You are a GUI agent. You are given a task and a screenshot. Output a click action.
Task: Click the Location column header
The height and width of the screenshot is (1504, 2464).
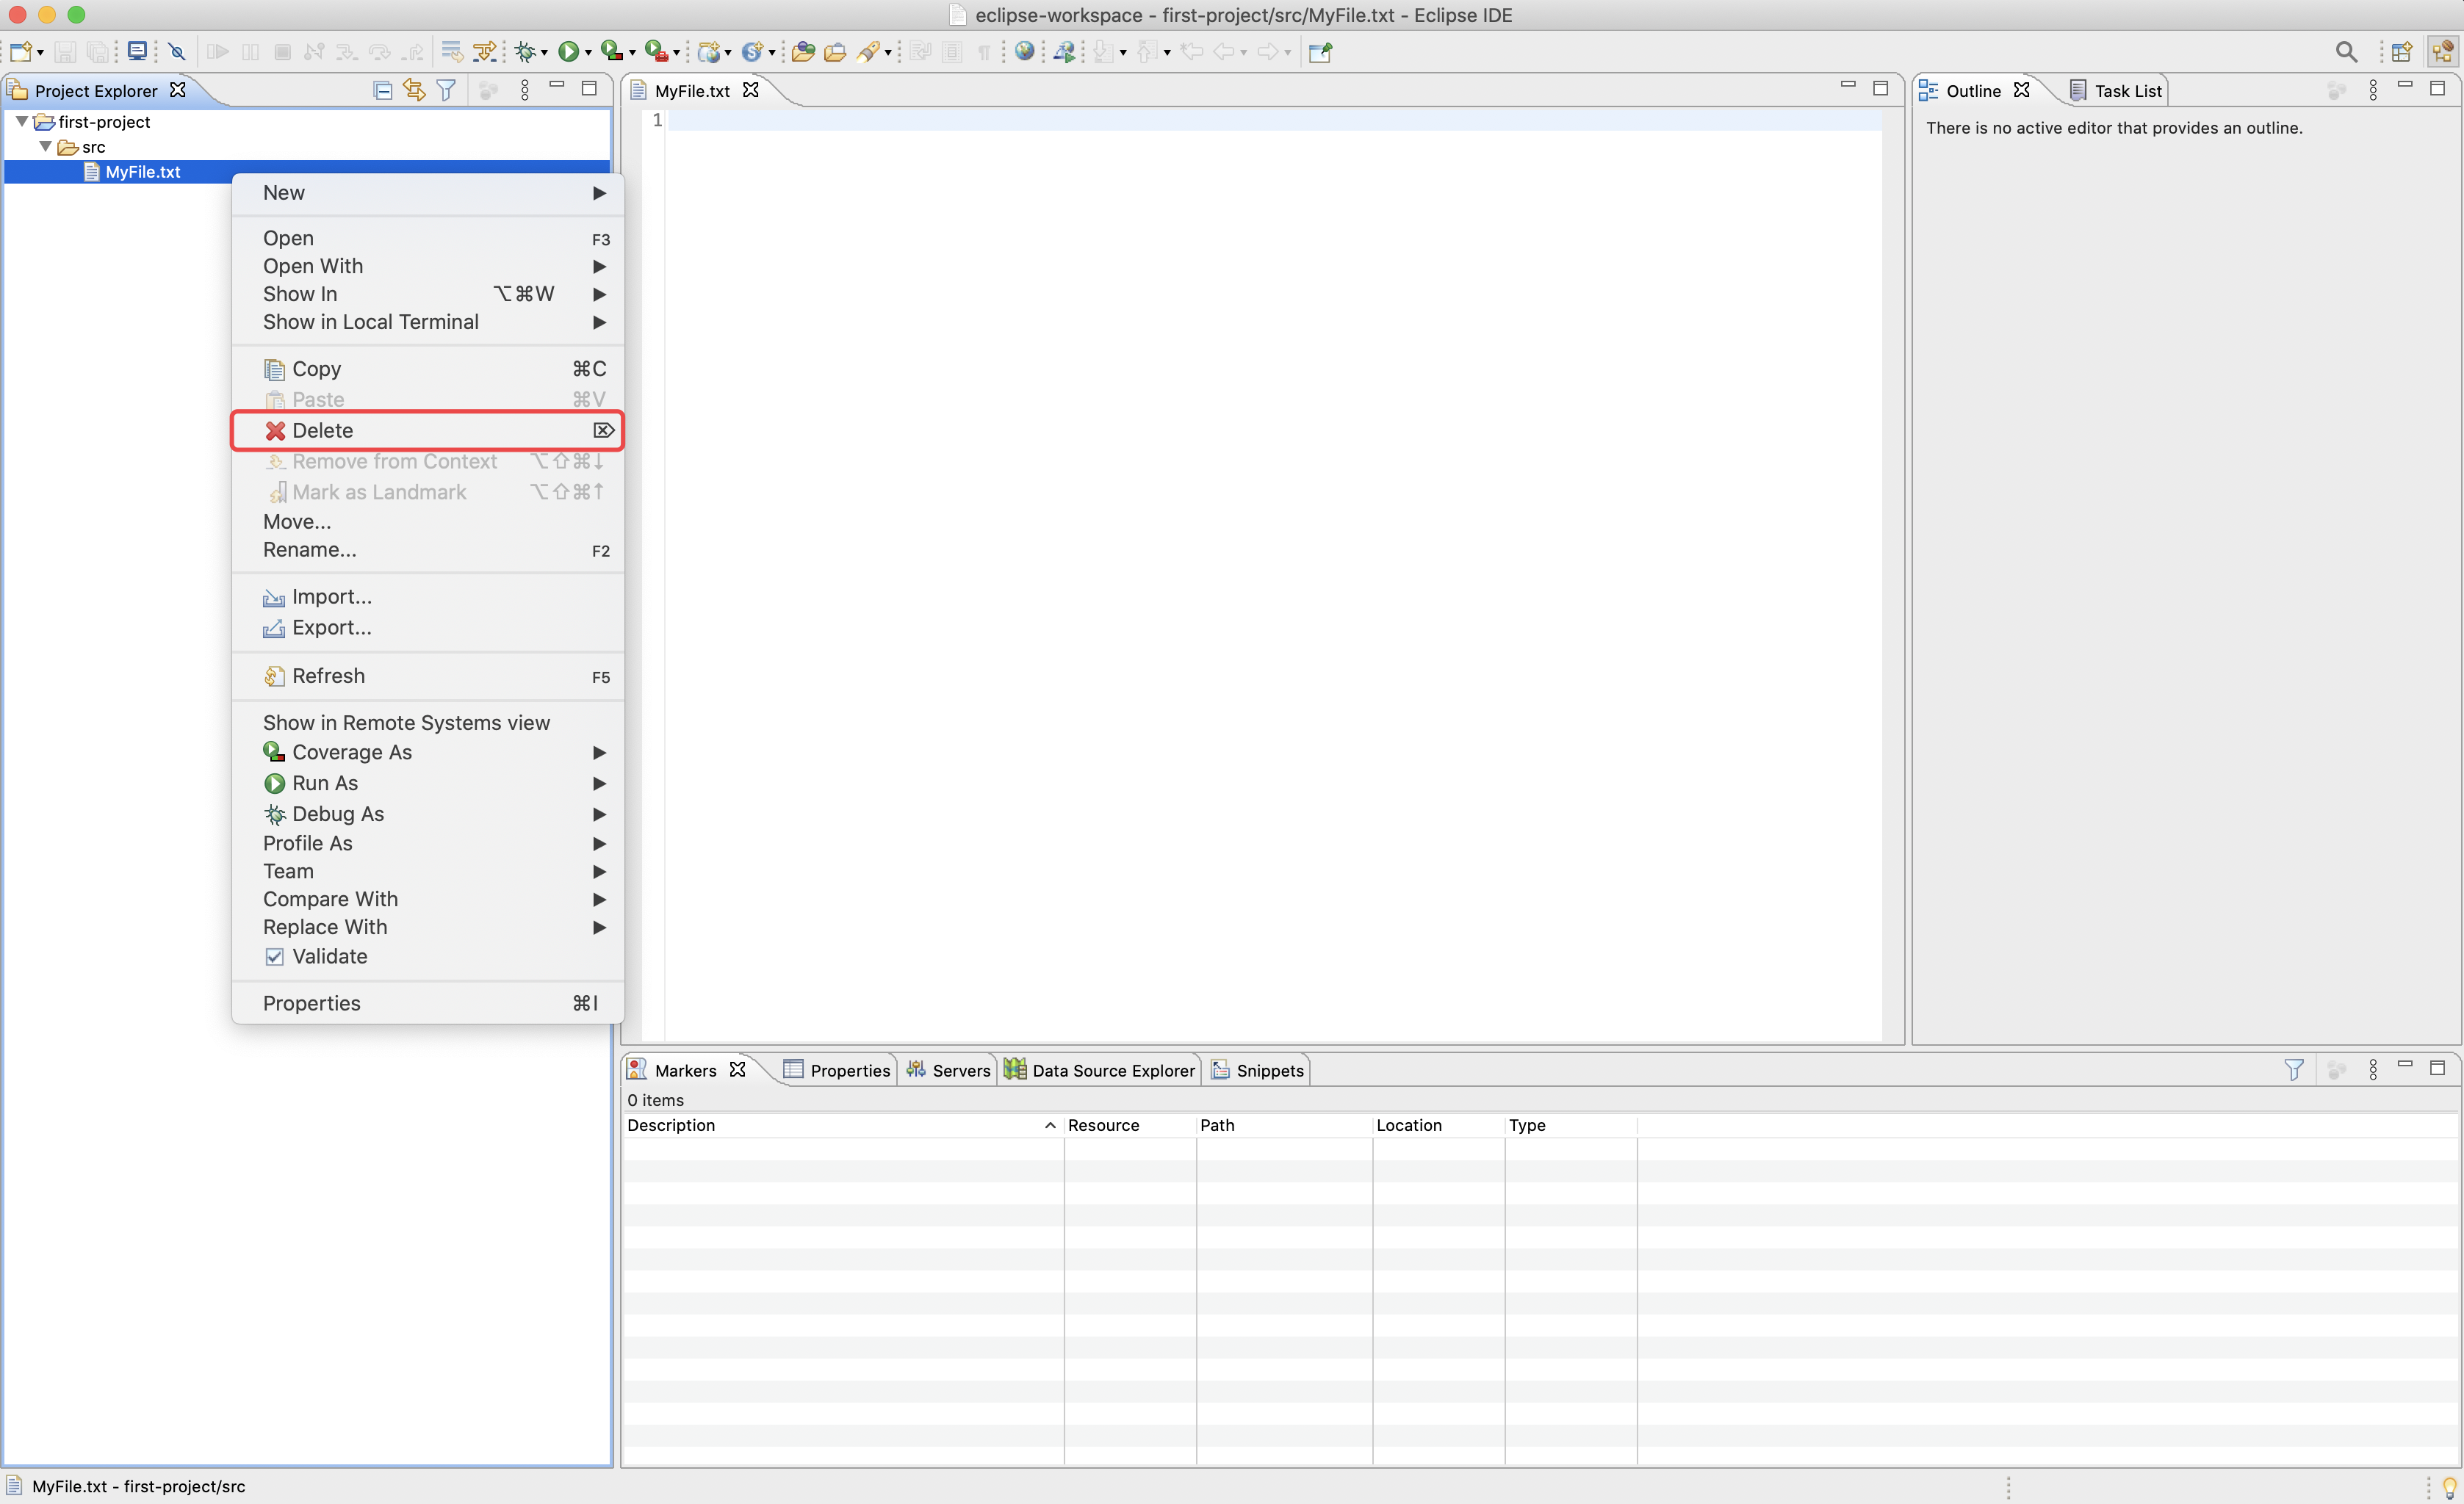pyautogui.click(x=1438, y=1125)
